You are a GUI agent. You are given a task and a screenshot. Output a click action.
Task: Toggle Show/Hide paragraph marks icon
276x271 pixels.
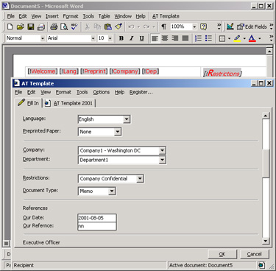(x=163, y=27)
